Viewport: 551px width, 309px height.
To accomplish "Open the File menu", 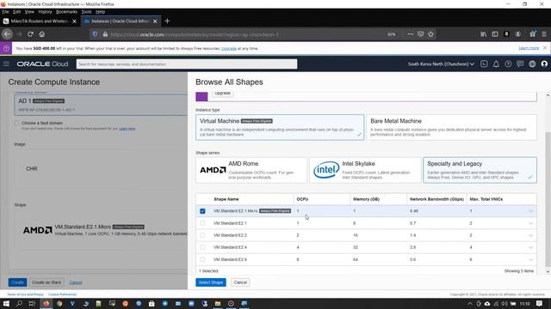I will pyautogui.click(x=5, y=11).
